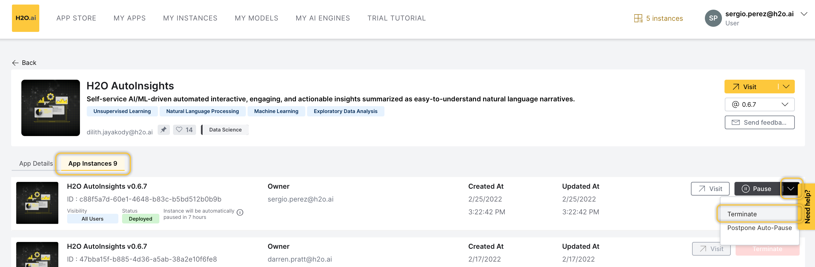Like the app with heart count 14

click(x=184, y=130)
